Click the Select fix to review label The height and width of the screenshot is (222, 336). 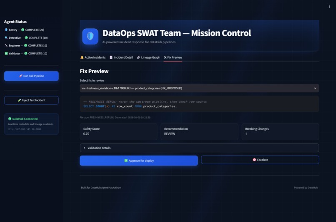pyautogui.click(x=92, y=80)
